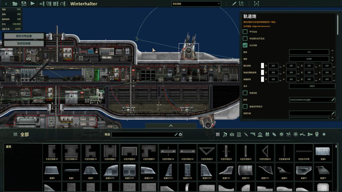
Task: Toggle the visibility eye icon in toolbar
Action: (x=41, y=4)
